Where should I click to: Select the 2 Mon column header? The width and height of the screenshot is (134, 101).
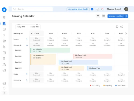click(36, 33)
